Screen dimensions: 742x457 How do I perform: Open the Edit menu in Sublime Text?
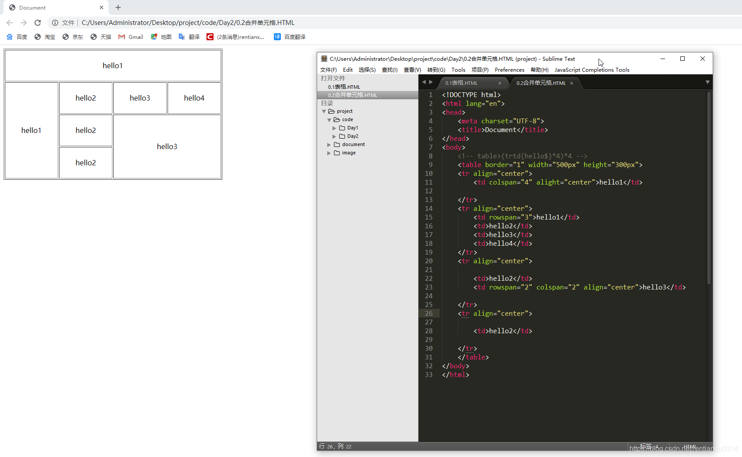point(348,70)
